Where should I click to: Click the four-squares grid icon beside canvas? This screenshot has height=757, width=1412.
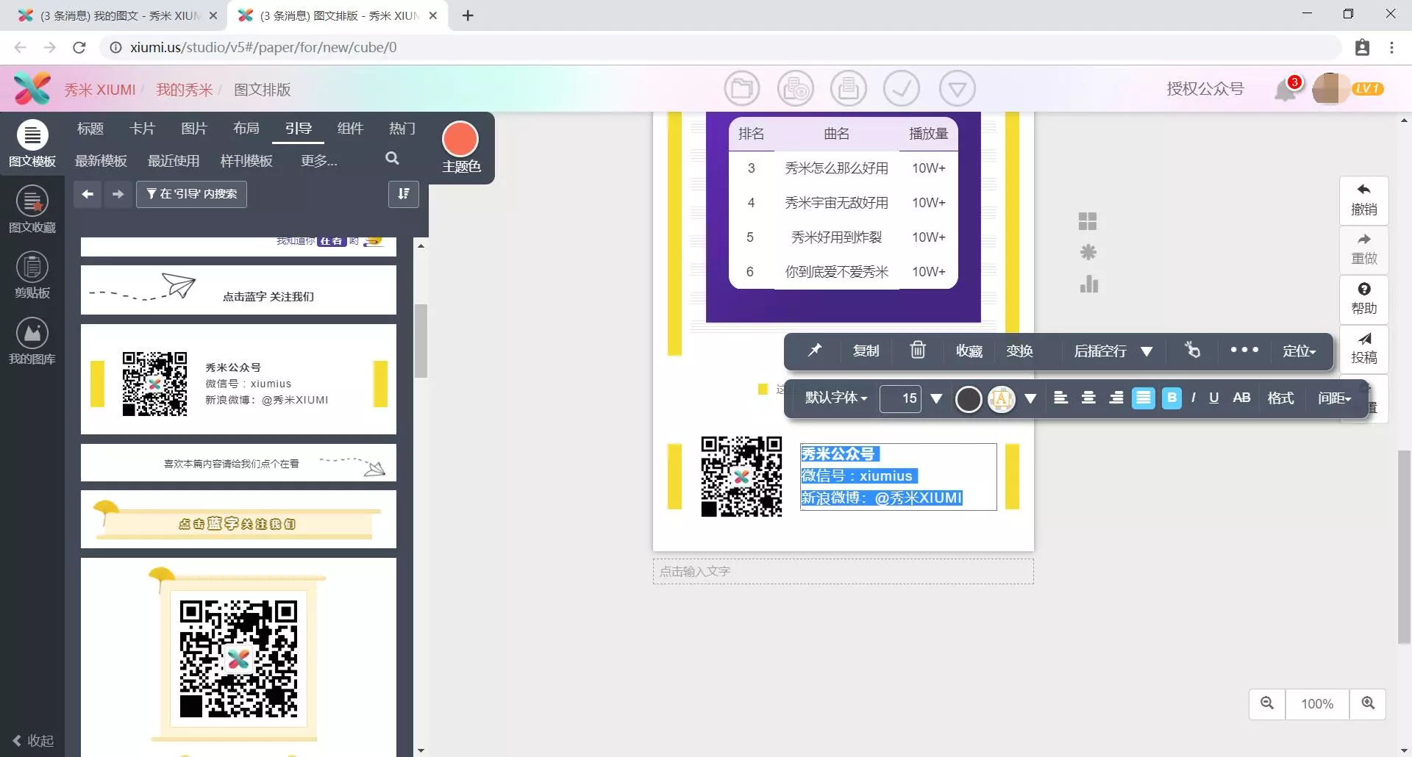coord(1088,221)
